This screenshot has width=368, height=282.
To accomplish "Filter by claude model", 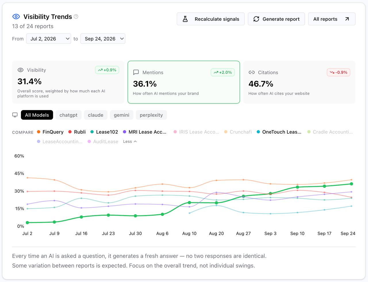I will coord(95,115).
